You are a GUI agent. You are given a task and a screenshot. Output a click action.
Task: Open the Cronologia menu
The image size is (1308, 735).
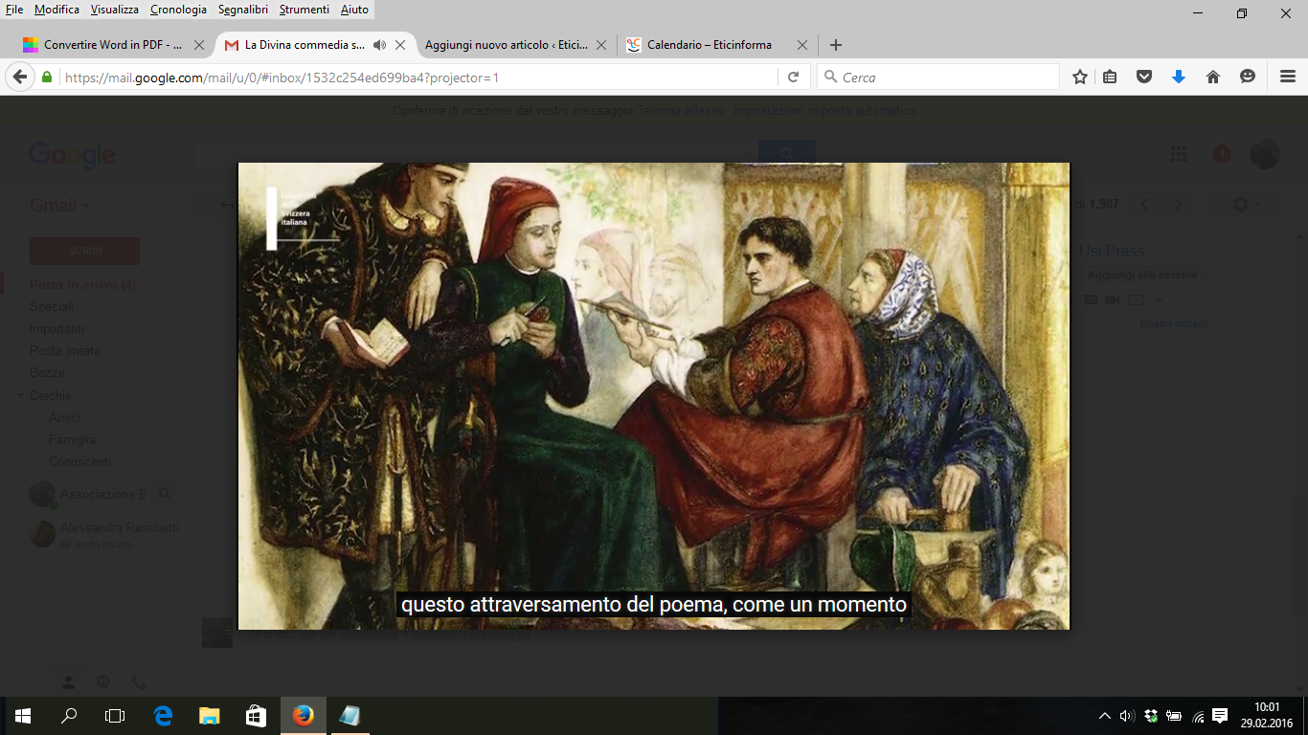pos(178,10)
